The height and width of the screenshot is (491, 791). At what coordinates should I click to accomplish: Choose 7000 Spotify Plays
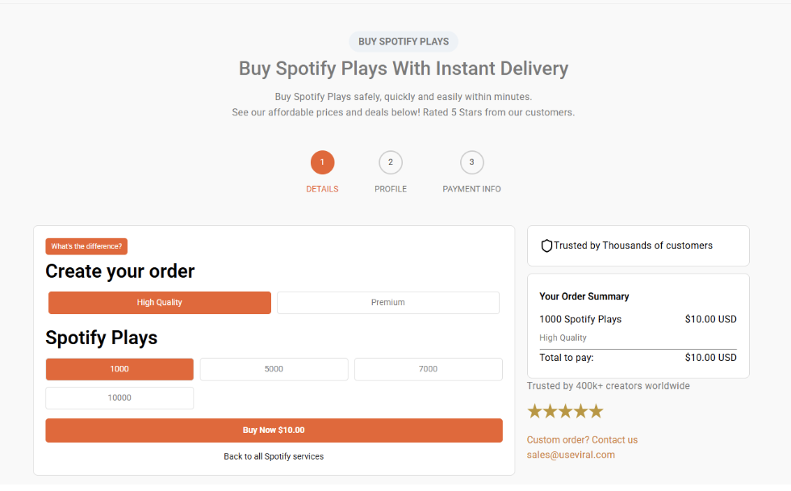click(x=428, y=369)
